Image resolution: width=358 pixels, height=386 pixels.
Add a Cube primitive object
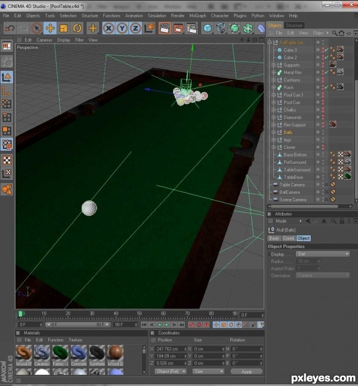click(x=208, y=29)
